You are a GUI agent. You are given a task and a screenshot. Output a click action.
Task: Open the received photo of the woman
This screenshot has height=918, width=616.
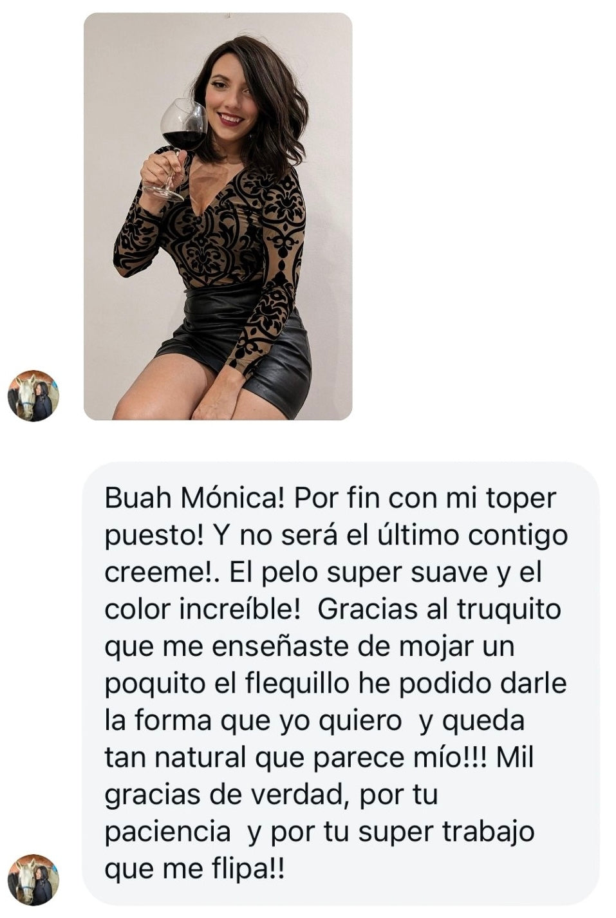coord(218,216)
